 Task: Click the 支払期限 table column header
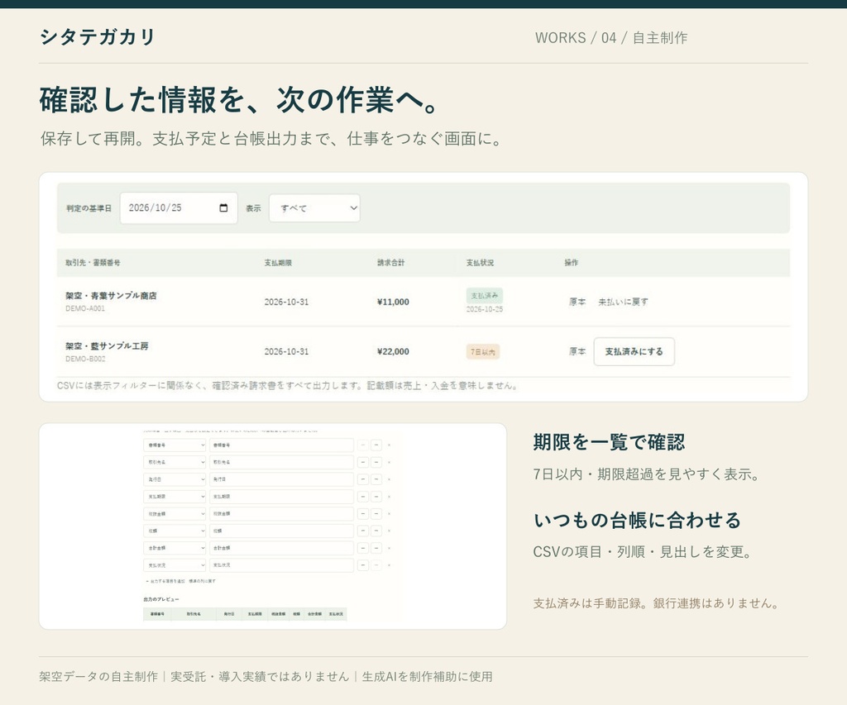tap(278, 263)
